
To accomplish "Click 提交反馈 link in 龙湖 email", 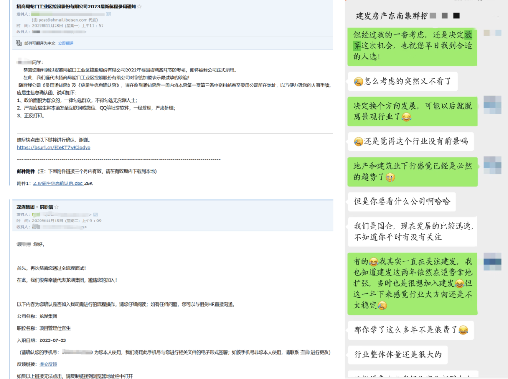I will (x=48, y=364).
